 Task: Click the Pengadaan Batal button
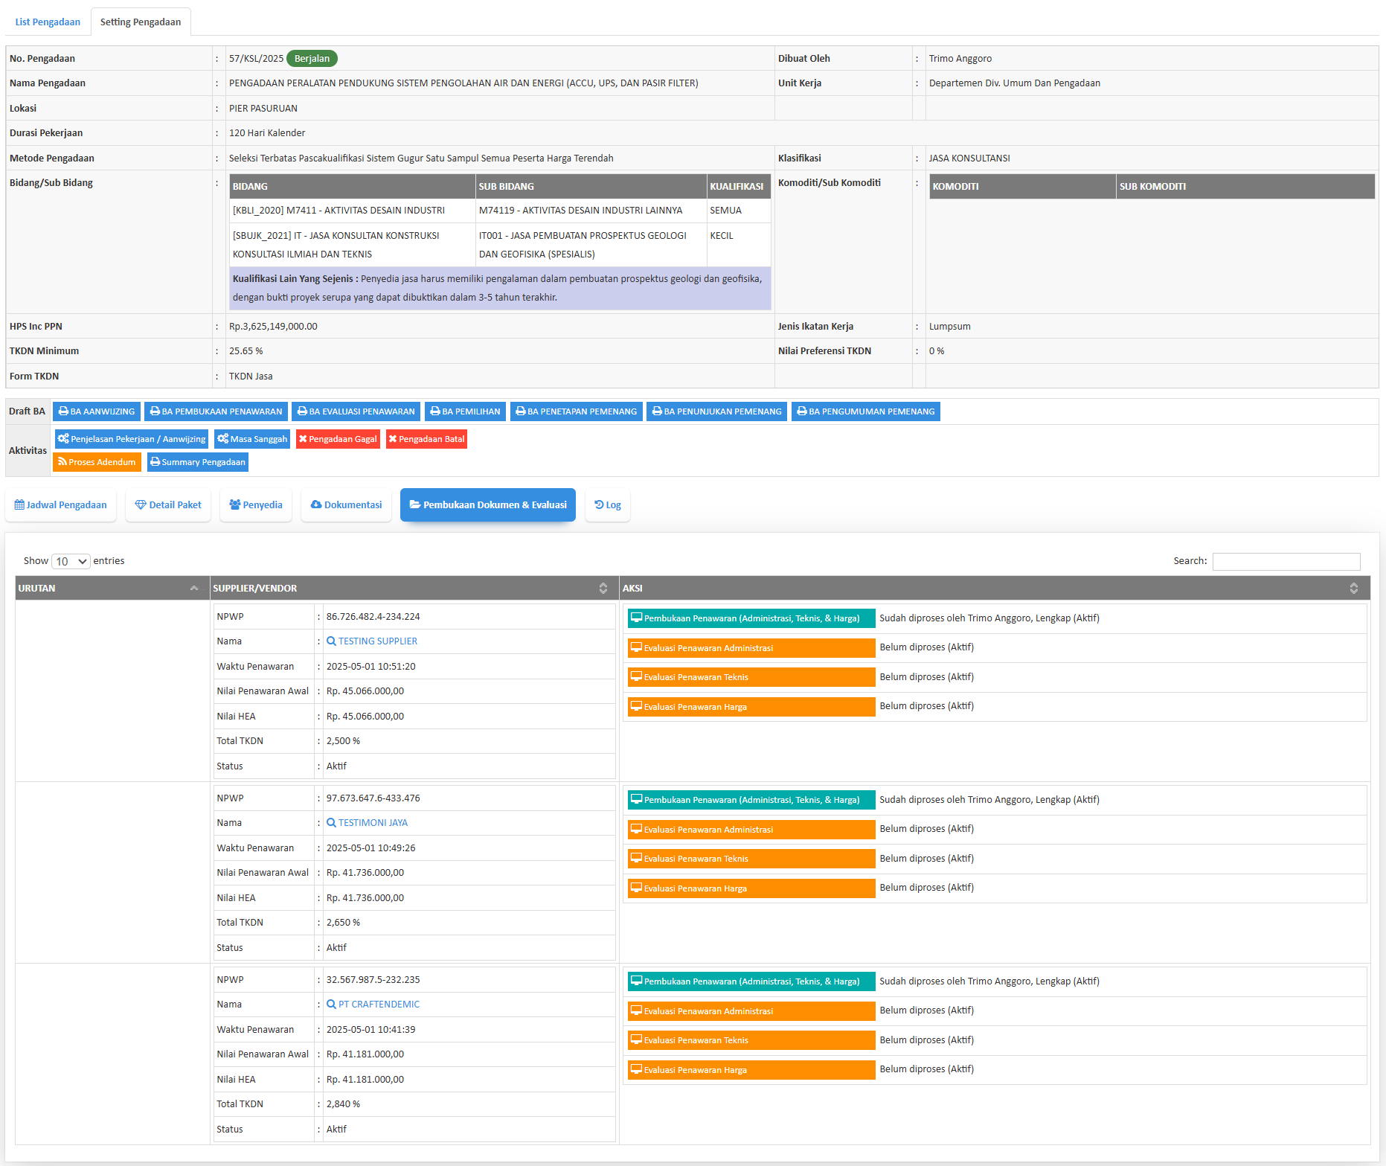click(426, 439)
